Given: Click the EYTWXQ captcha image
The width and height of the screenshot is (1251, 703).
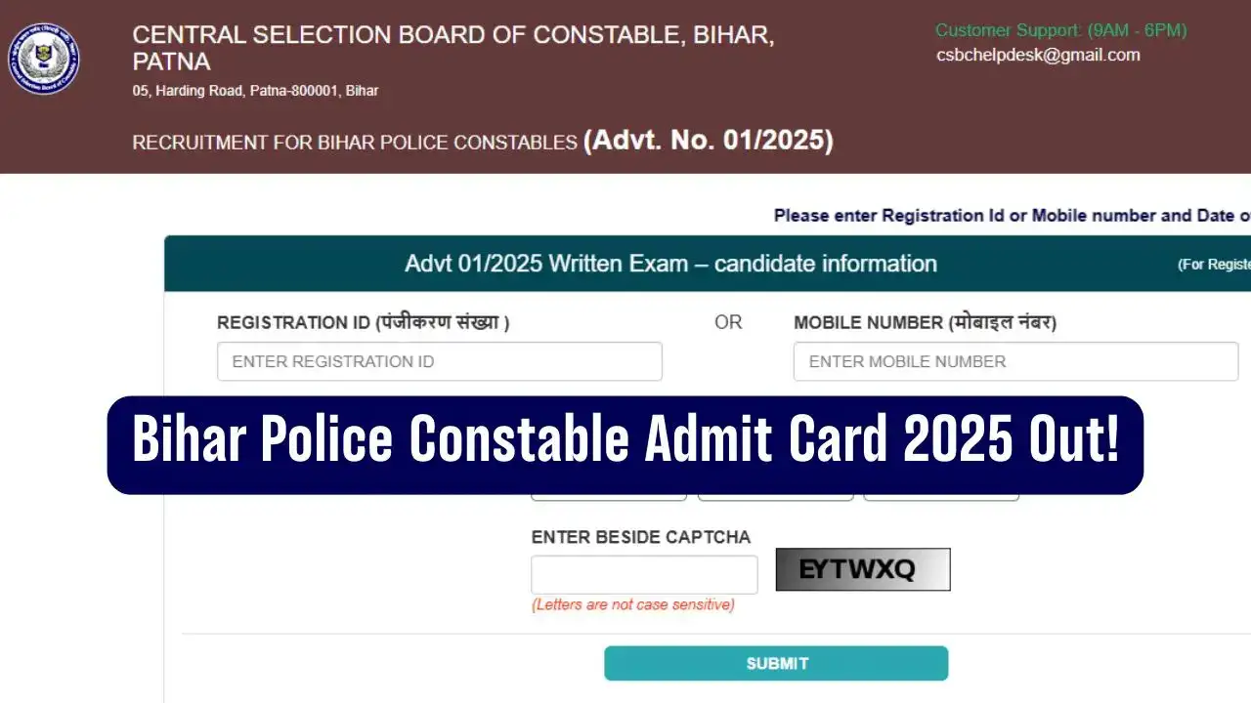Looking at the screenshot, I should (862, 569).
